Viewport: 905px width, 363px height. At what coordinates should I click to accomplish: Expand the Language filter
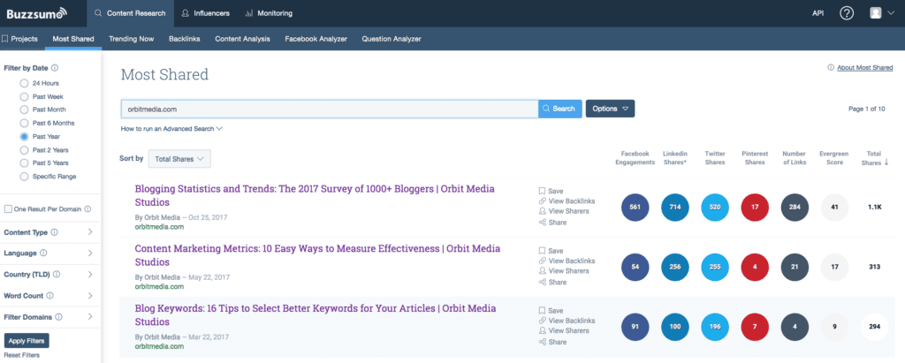tap(90, 253)
